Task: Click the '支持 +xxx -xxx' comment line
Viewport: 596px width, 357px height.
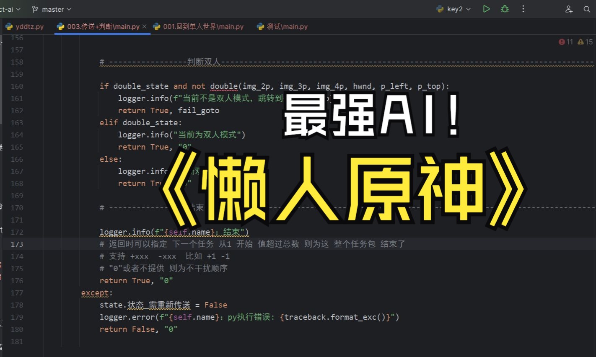Action: pyautogui.click(x=164, y=256)
